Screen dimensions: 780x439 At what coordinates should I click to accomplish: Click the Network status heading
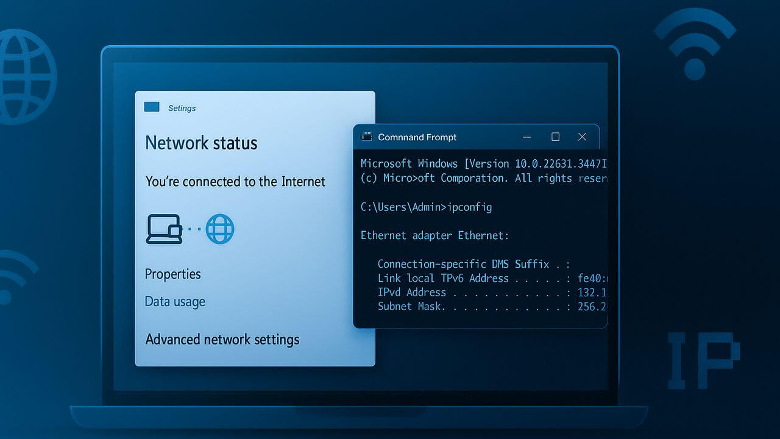[x=201, y=143]
